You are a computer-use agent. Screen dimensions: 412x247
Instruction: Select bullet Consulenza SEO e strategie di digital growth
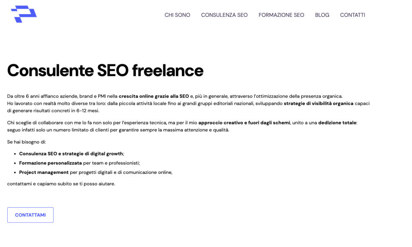click(72, 154)
